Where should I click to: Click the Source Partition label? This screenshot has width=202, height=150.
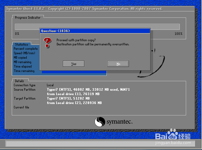pyautogui.click(x=24, y=89)
